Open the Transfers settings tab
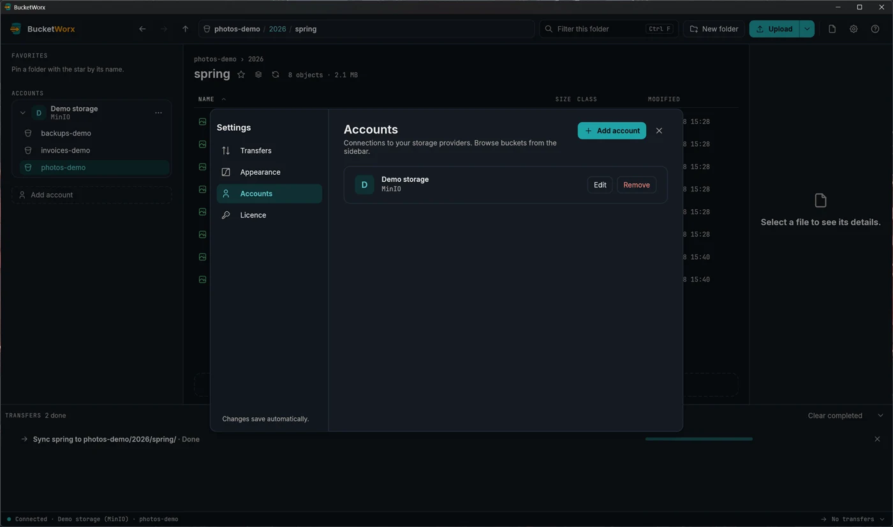Viewport: 893px width, 527px height. coord(269,151)
